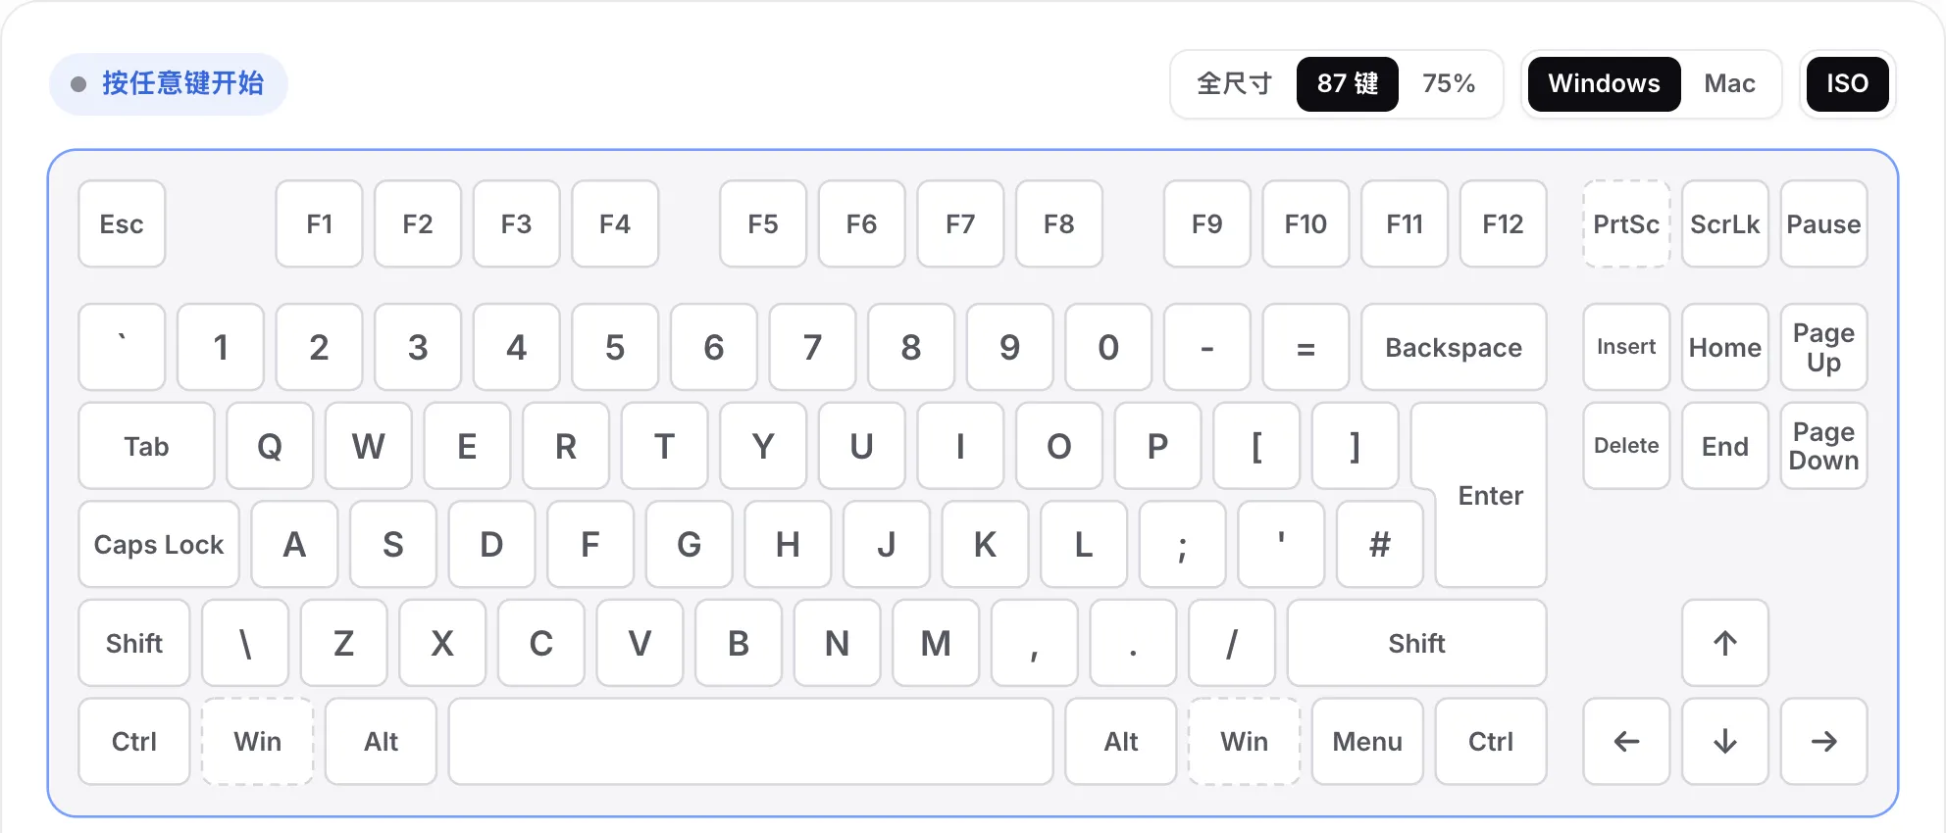
Task: Click the F12 key
Action: pos(1503,223)
